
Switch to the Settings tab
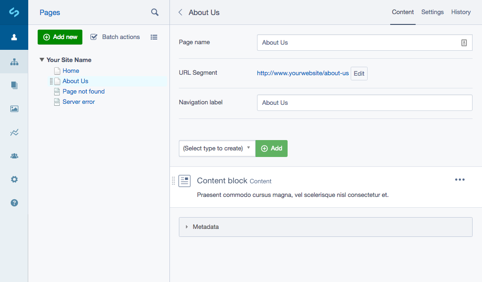tap(432, 12)
